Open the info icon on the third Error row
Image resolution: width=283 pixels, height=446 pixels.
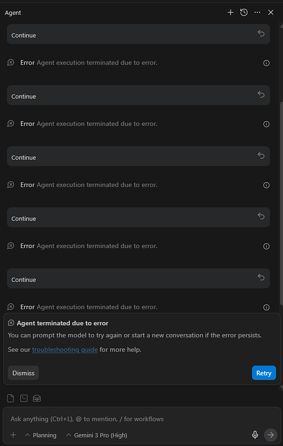click(x=266, y=185)
